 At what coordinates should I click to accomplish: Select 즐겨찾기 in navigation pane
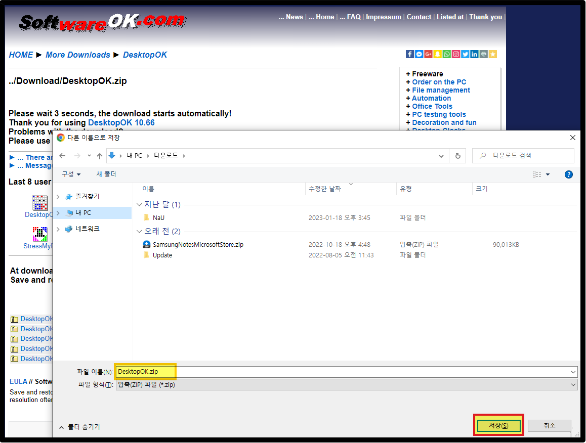[88, 197]
